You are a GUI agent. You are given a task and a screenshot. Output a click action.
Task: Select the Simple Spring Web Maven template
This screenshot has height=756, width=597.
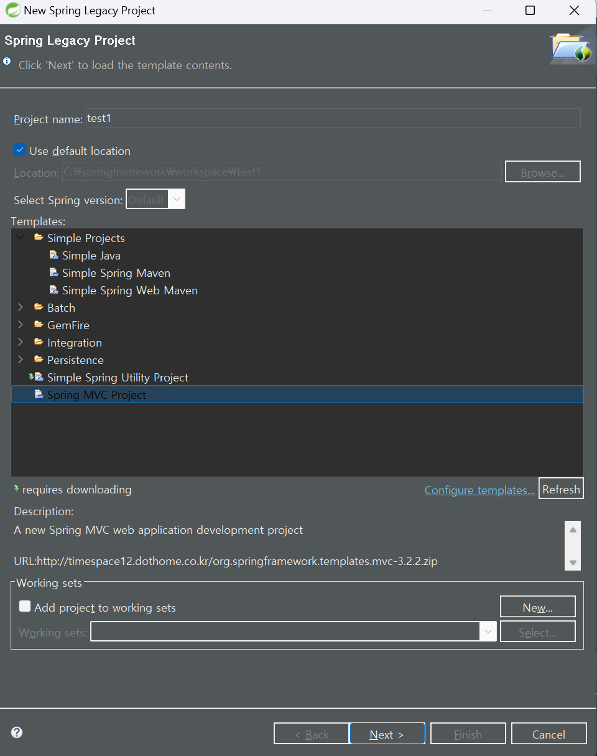tap(130, 290)
